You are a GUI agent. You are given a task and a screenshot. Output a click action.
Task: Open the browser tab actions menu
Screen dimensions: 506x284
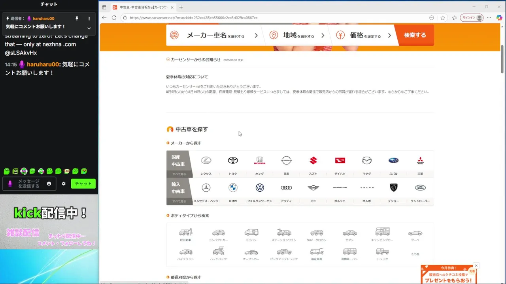point(104,7)
